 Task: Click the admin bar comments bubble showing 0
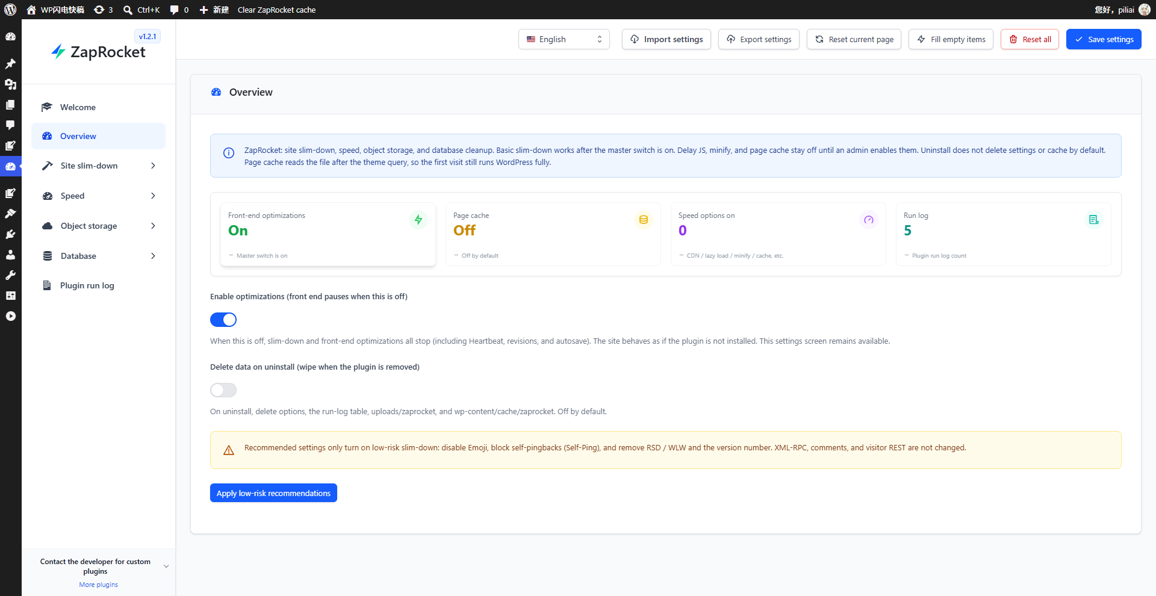point(179,10)
